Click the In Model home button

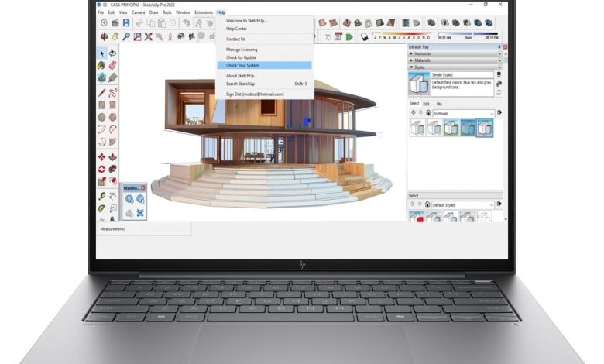click(x=428, y=113)
